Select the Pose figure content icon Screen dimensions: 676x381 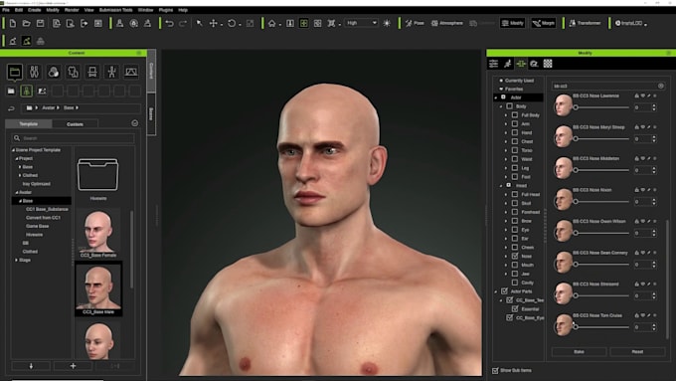coord(111,72)
